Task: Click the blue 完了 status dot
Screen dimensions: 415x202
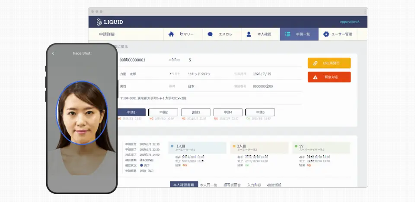Action: point(141,165)
